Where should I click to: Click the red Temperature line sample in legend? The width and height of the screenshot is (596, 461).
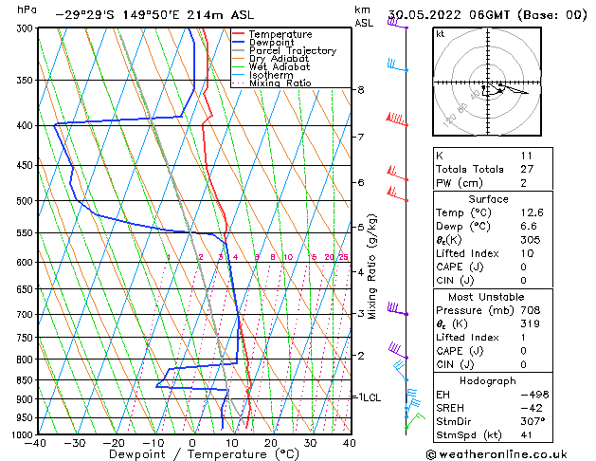click(238, 34)
